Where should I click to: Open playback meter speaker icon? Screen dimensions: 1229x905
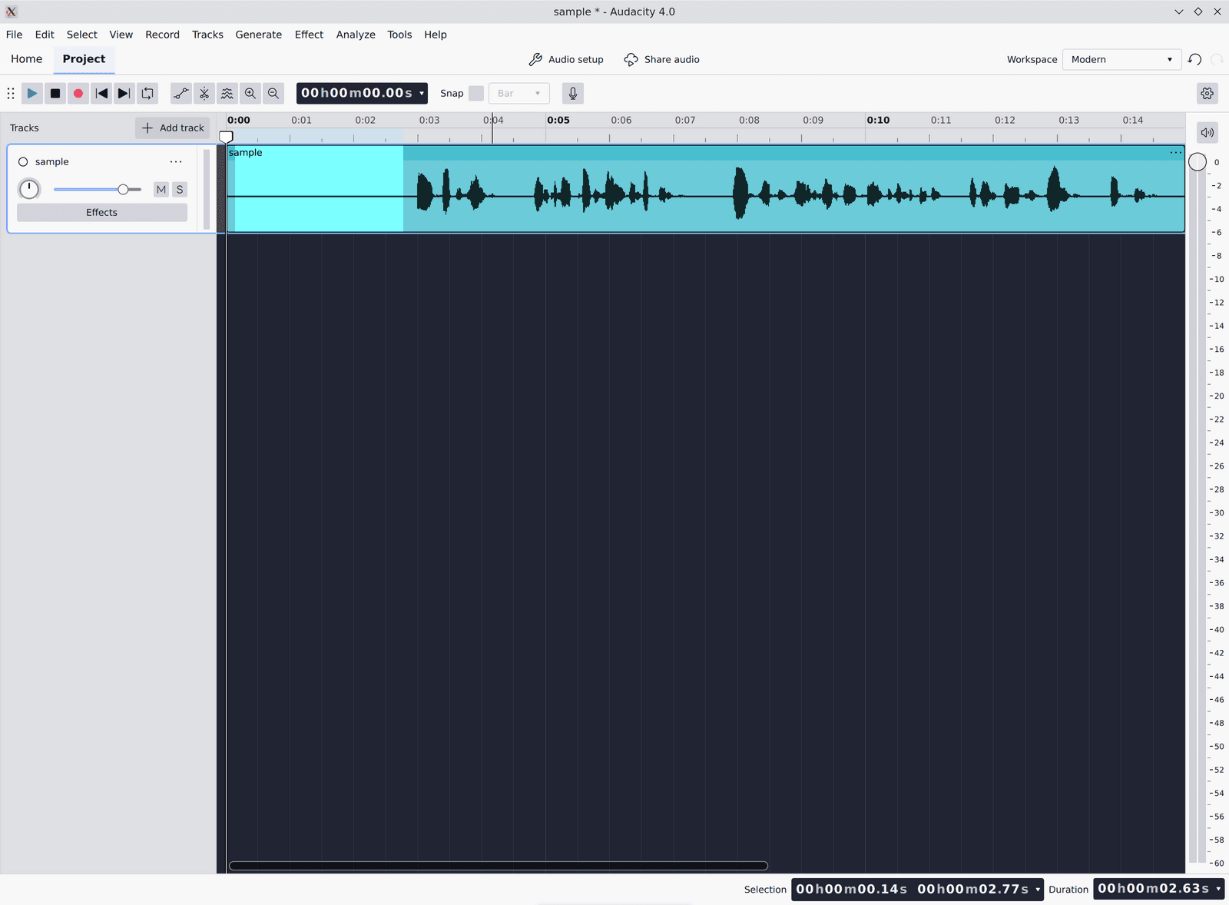pos(1207,132)
